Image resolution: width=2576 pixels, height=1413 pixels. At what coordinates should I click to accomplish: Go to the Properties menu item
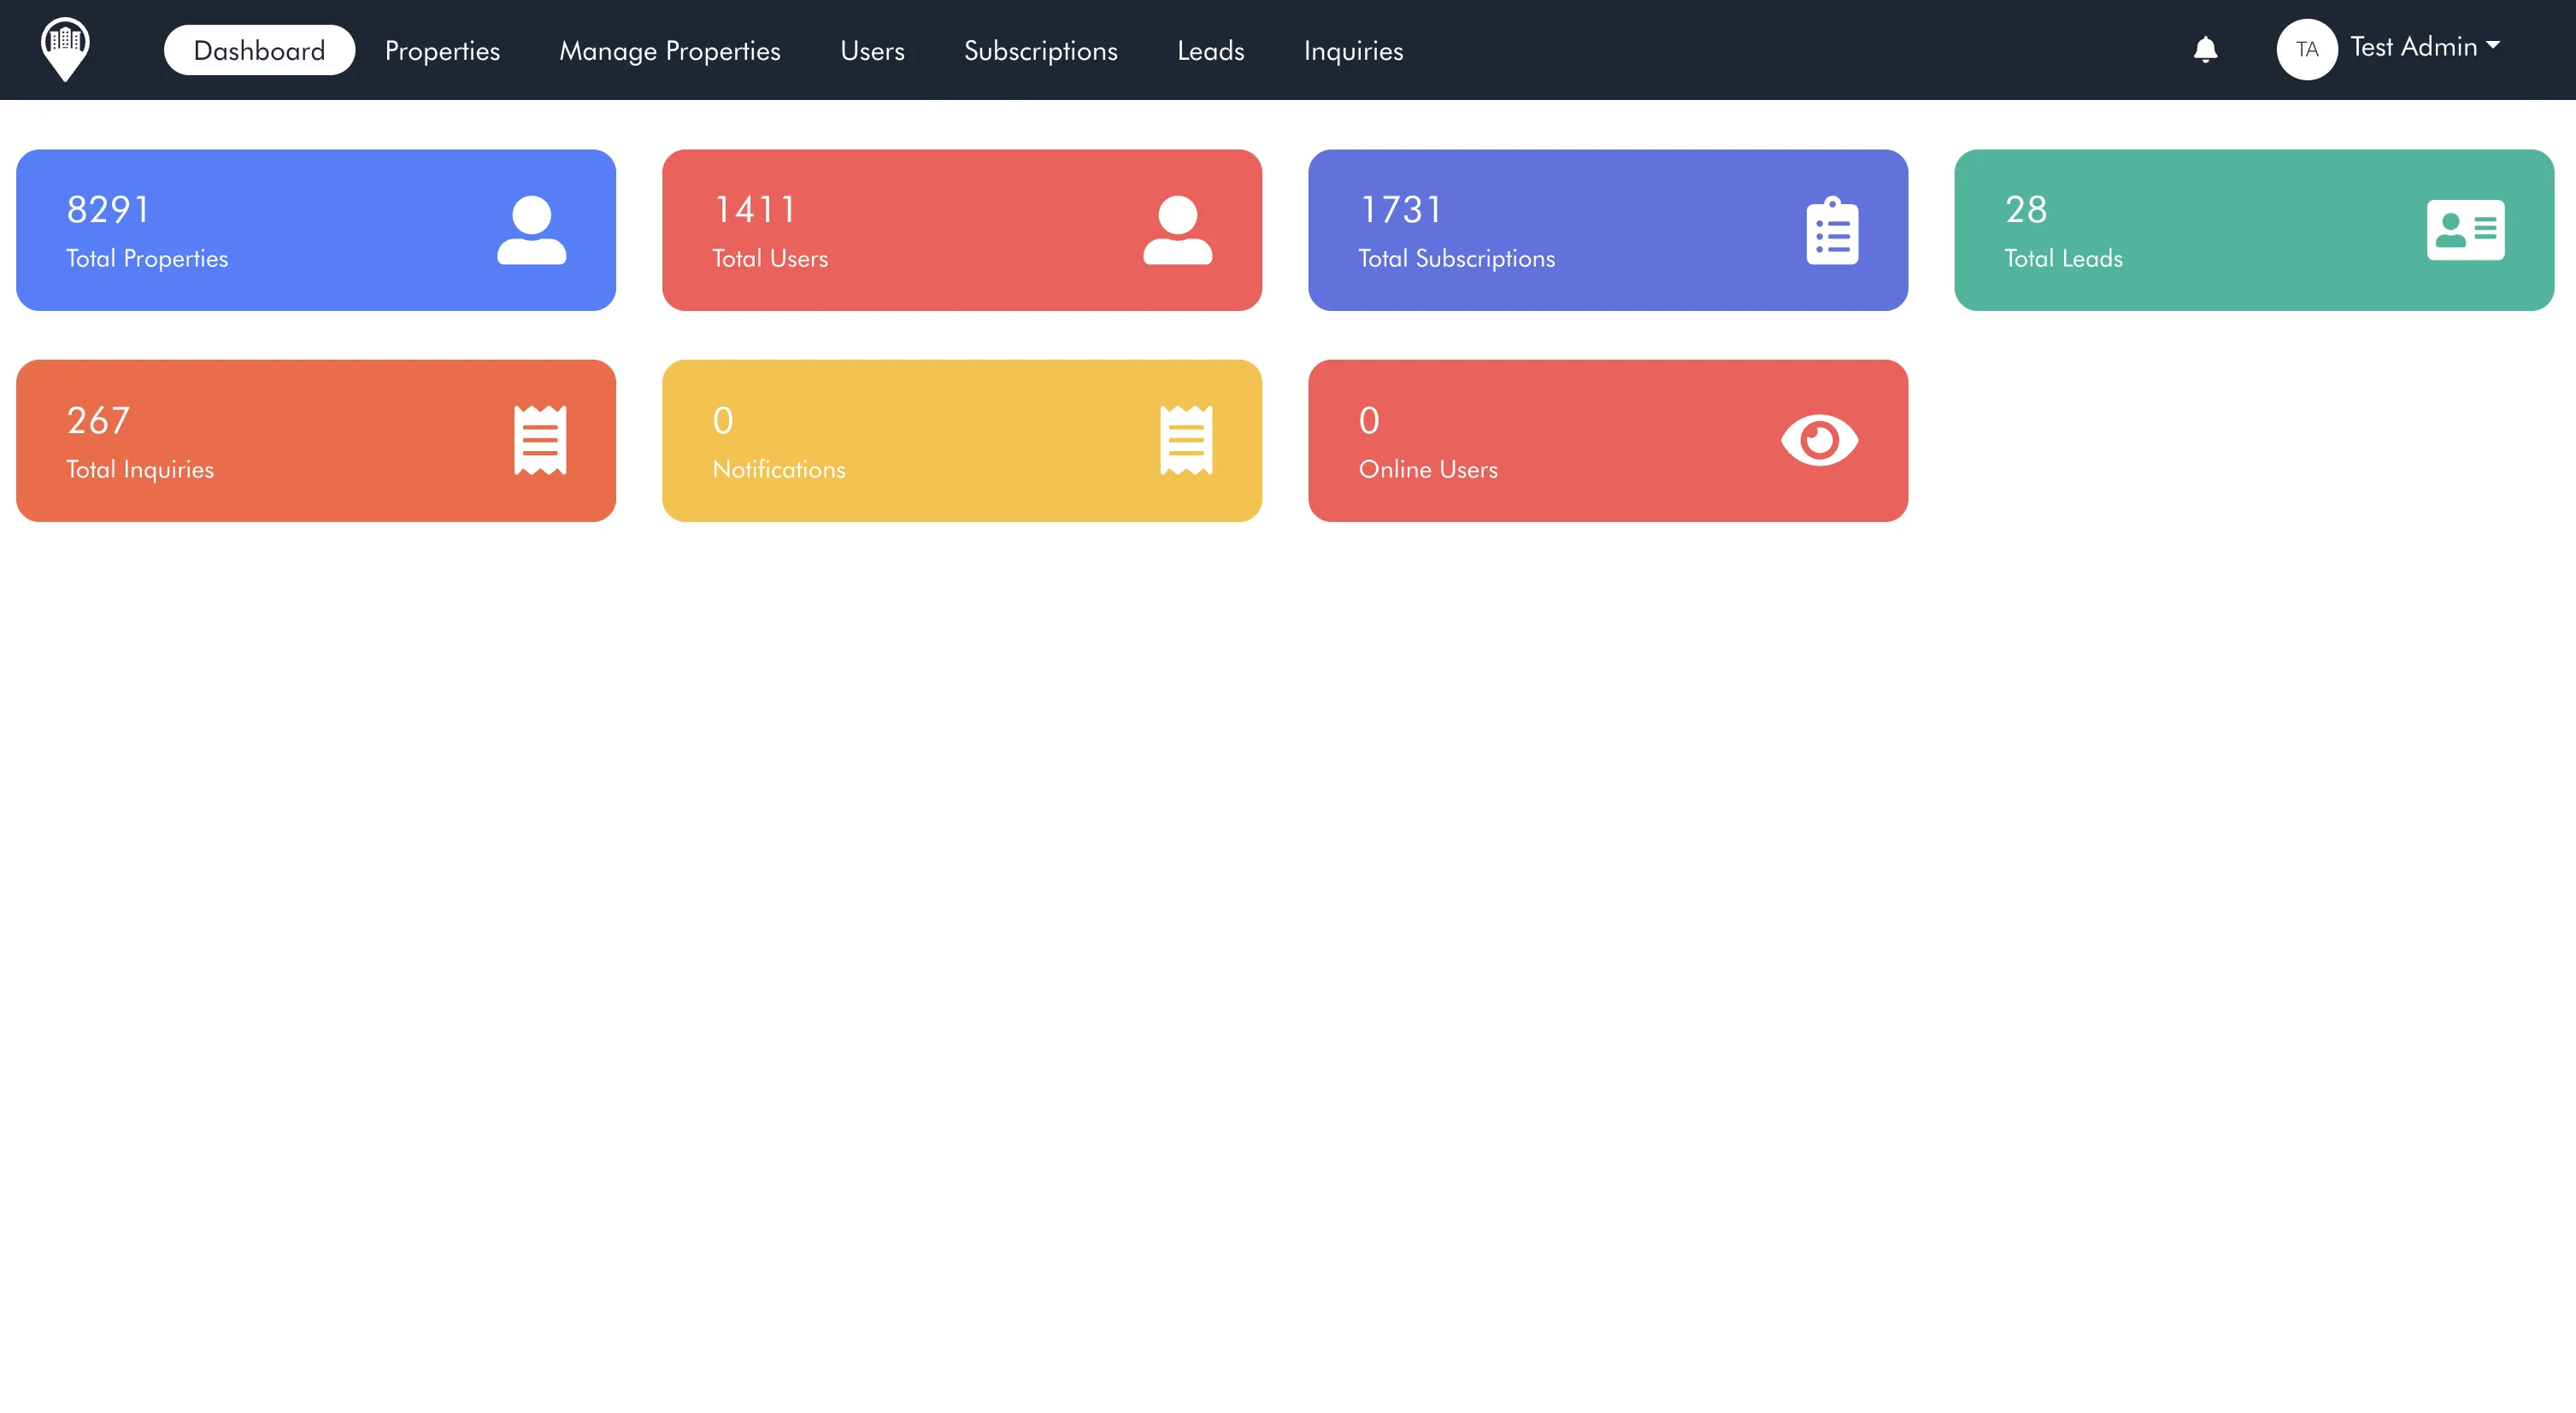click(442, 50)
